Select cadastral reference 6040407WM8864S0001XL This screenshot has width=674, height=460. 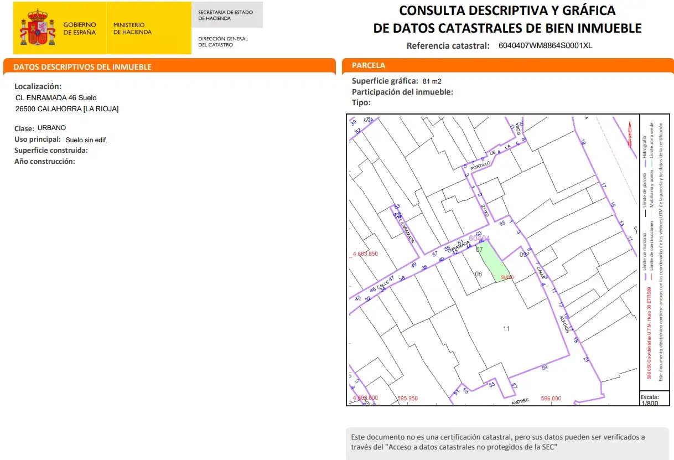point(546,46)
